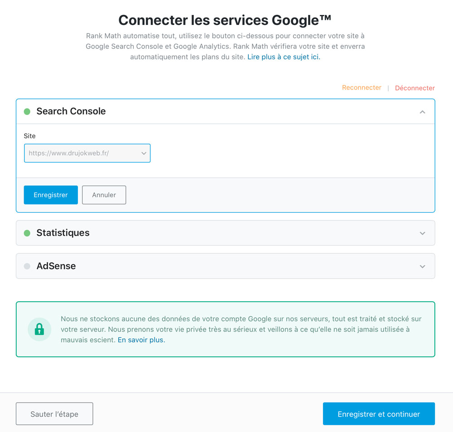
Task: Click the AdSense grey status dot
Action: click(27, 266)
